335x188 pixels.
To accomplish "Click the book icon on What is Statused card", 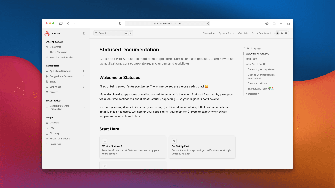I will (x=105, y=141).
